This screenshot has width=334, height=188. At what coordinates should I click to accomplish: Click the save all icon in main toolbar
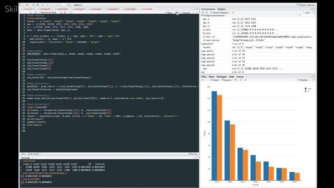(38, 5)
